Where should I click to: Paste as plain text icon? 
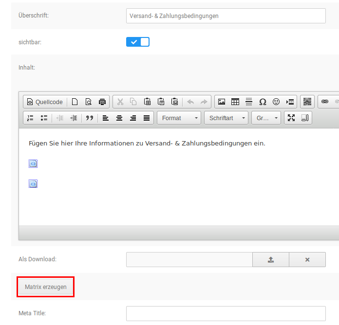161,102
